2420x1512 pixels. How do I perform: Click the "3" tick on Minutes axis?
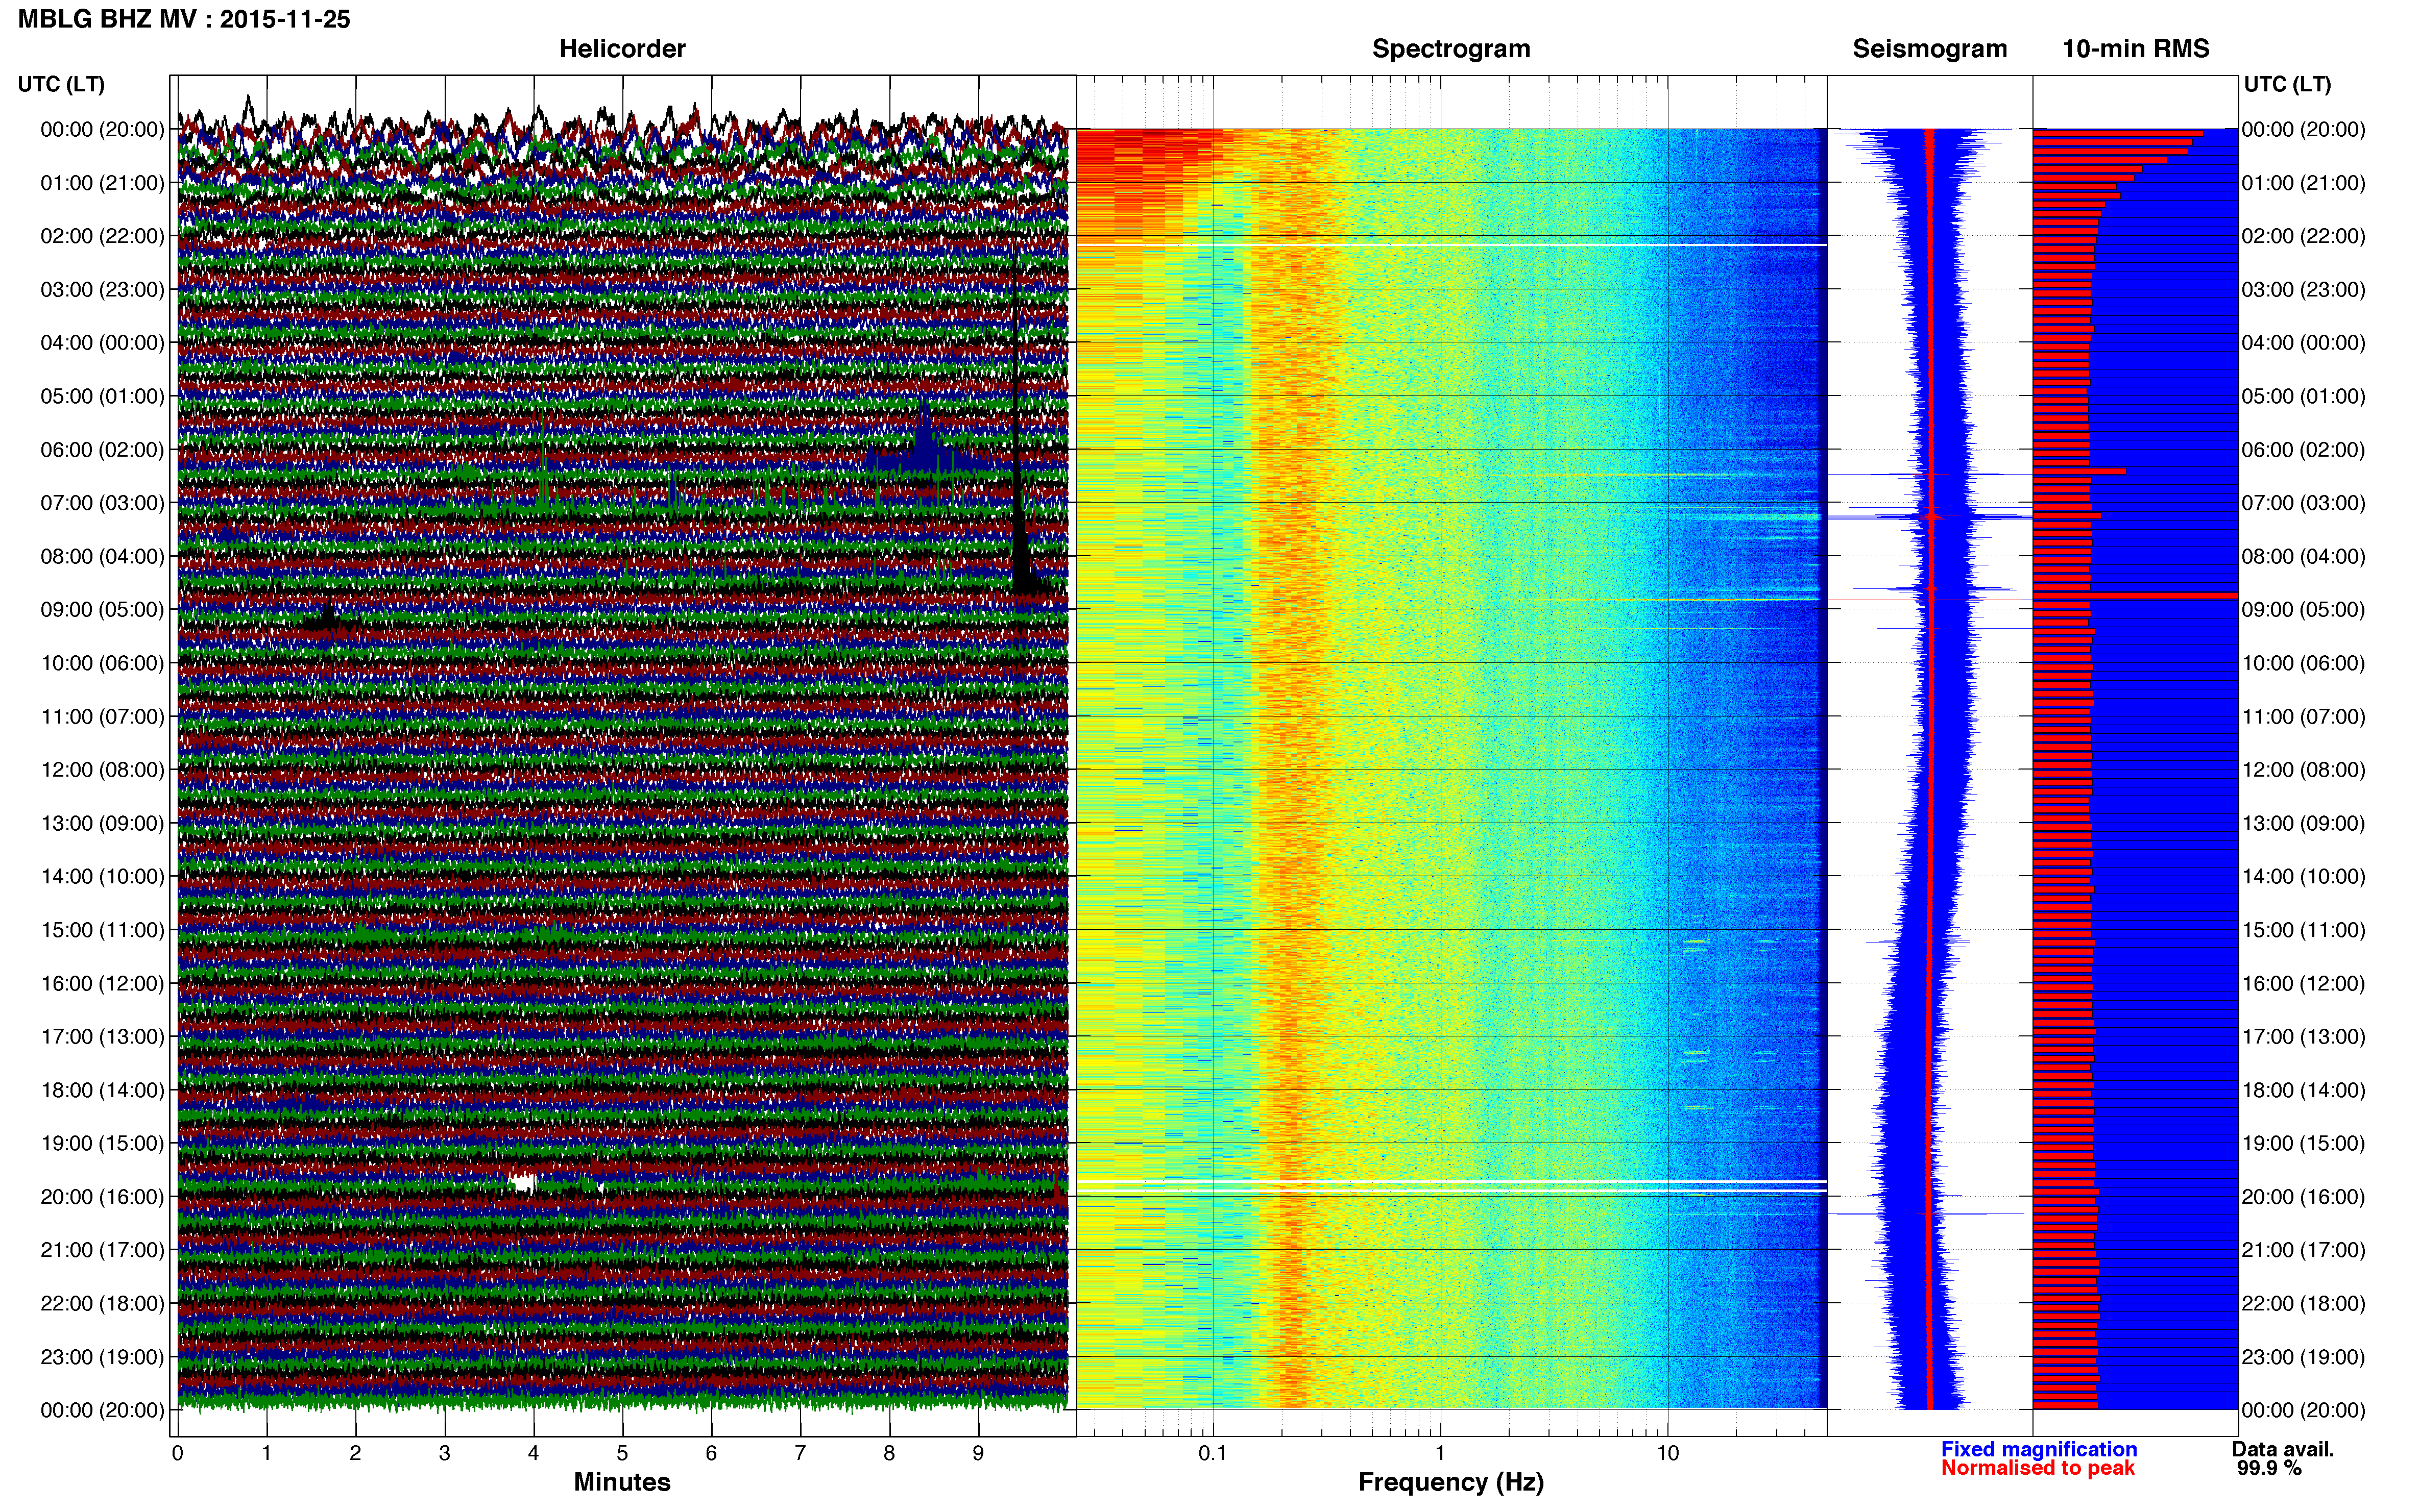tap(444, 1453)
